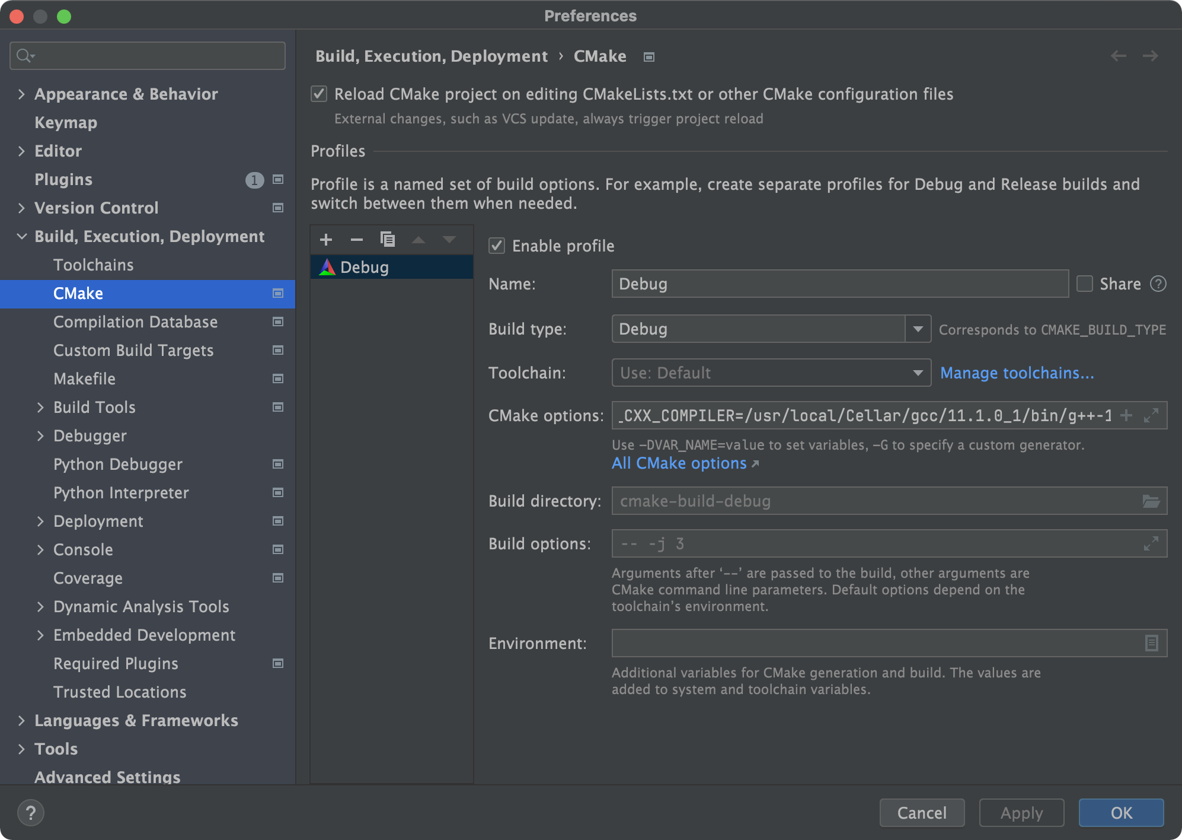
Task: Open the Toolchain dropdown
Action: 918,373
